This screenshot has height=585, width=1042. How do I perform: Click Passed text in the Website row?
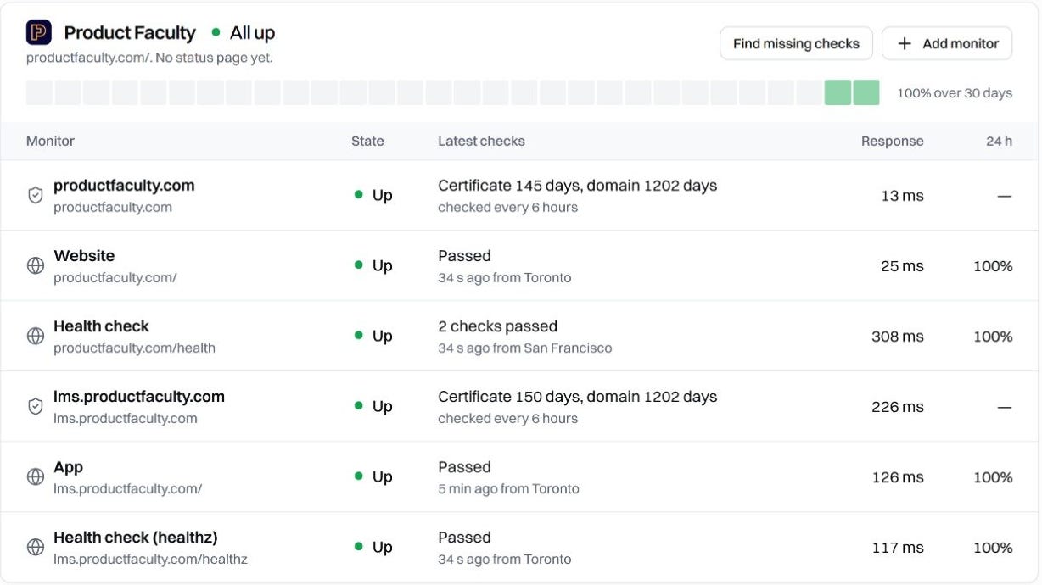point(464,256)
